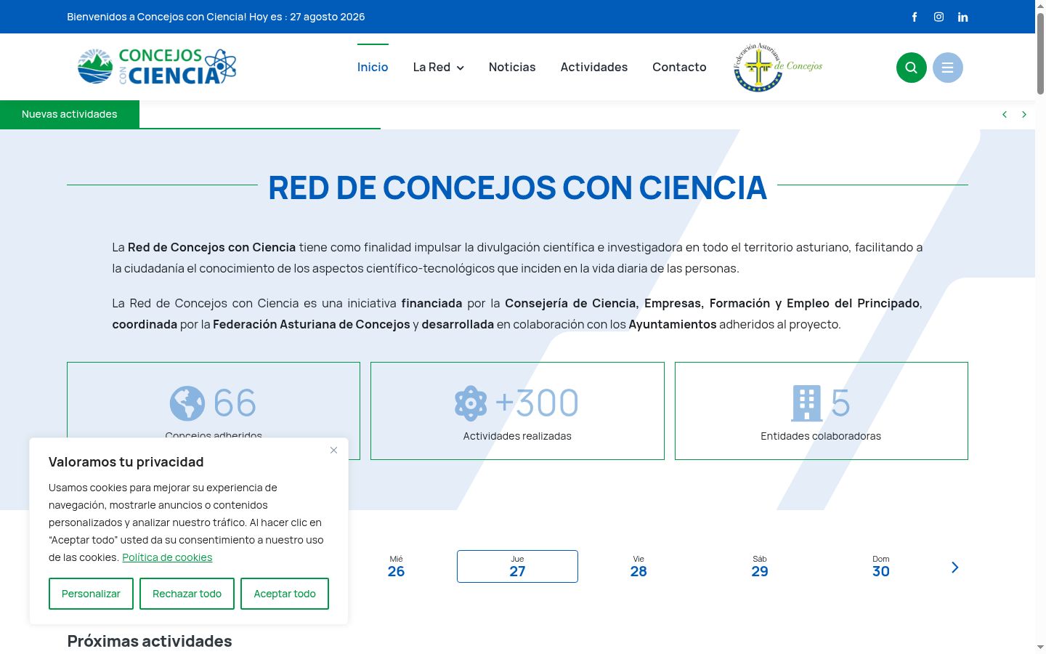The height and width of the screenshot is (654, 1046).
Task: Open the Contacto menu item
Action: [679, 67]
